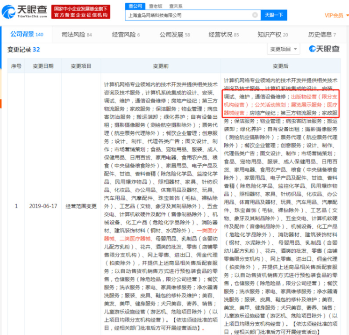349x335 pixels.
Task: Select the 查关系 search tab
Action: click(176, 6)
